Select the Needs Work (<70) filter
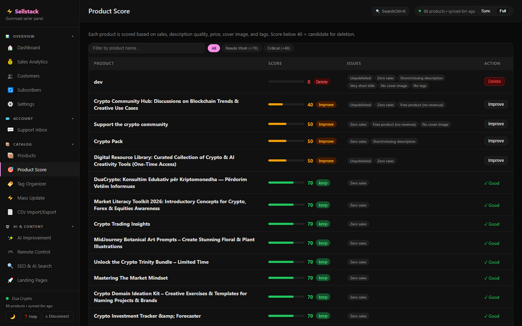 click(x=242, y=48)
